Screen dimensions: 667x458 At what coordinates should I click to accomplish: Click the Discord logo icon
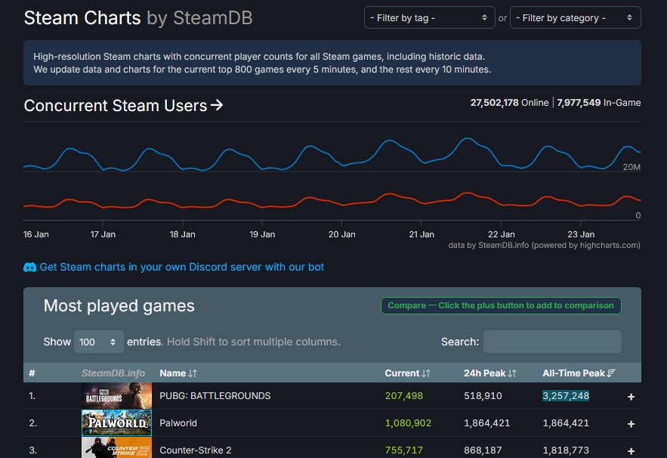pyautogui.click(x=30, y=267)
